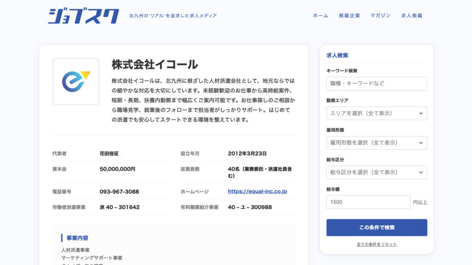
Task: Click the 事業内容 section heading
Action: click(77, 238)
